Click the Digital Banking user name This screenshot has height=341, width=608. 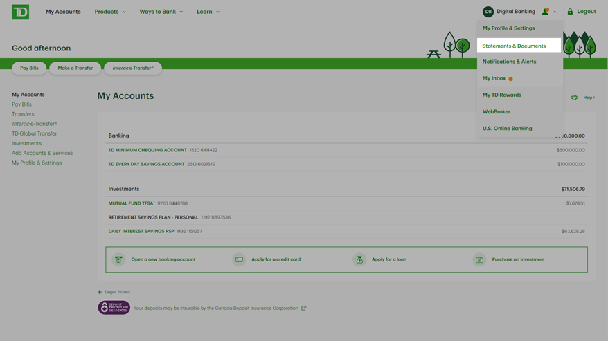(x=516, y=12)
